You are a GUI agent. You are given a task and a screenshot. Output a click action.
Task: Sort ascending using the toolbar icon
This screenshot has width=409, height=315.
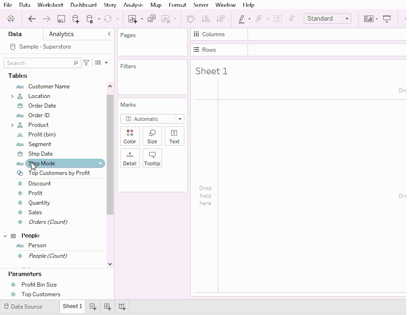[206, 19]
